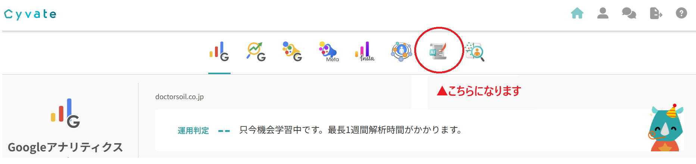Viewport: 696px width, 164px height.
Task: Open the user account icon
Action: 603,13
